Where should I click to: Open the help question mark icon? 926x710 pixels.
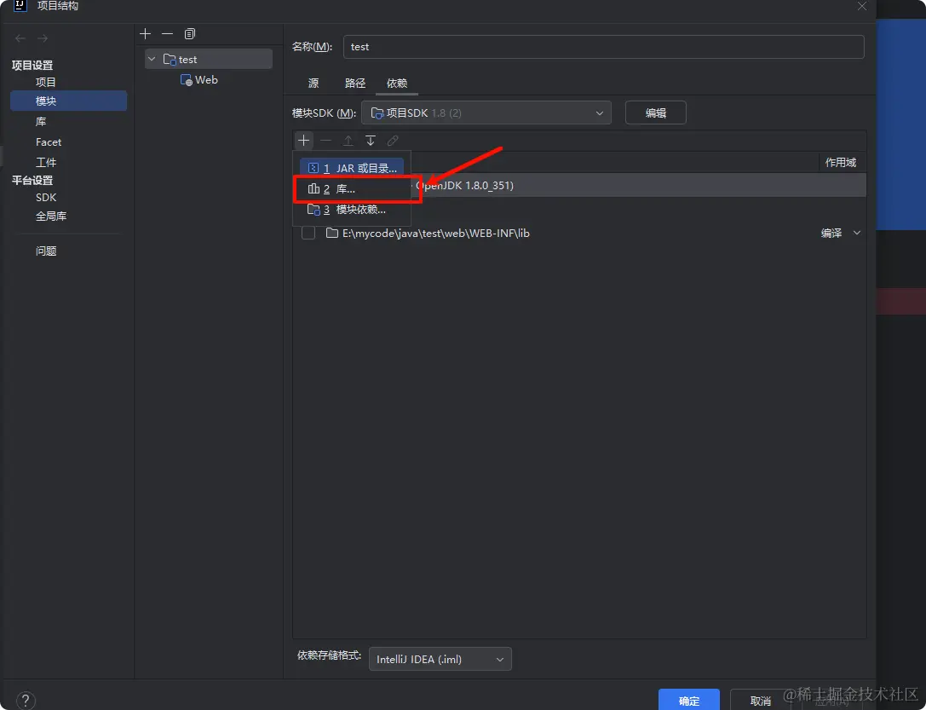(x=26, y=701)
